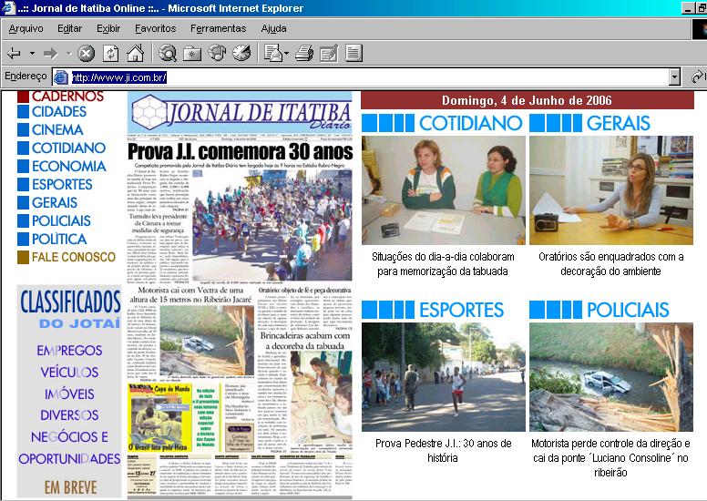Click the COTIDIANO section header on right
707x501 pixels.
(x=442, y=123)
